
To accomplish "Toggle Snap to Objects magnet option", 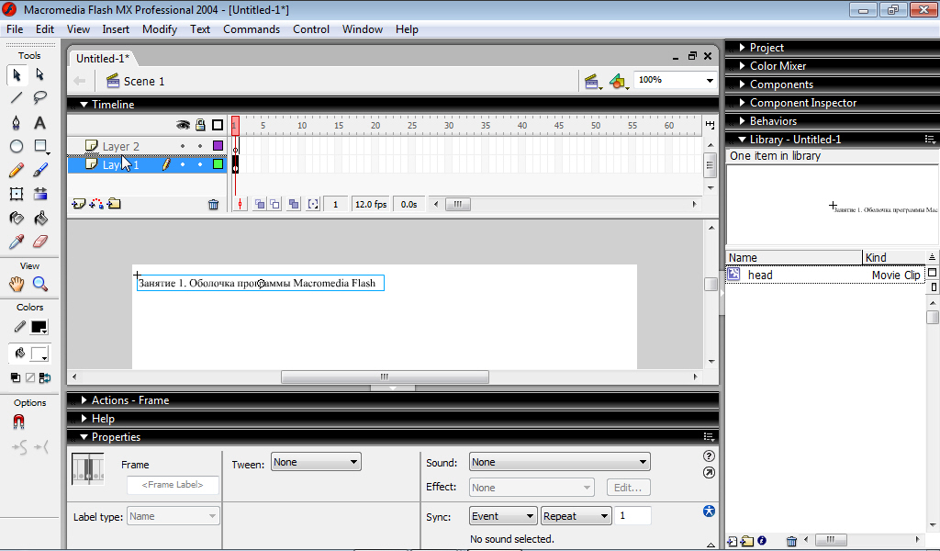I will point(18,422).
